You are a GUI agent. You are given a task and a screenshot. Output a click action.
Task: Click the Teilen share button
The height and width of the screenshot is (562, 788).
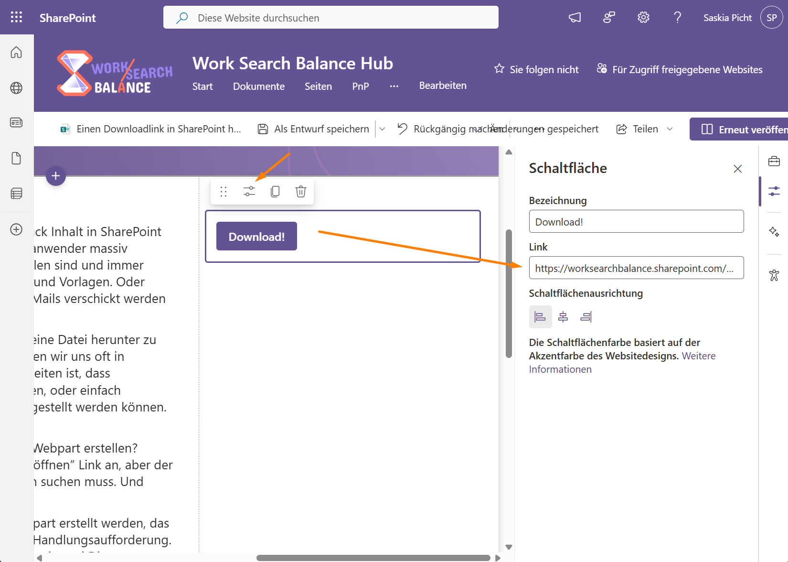click(638, 129)
